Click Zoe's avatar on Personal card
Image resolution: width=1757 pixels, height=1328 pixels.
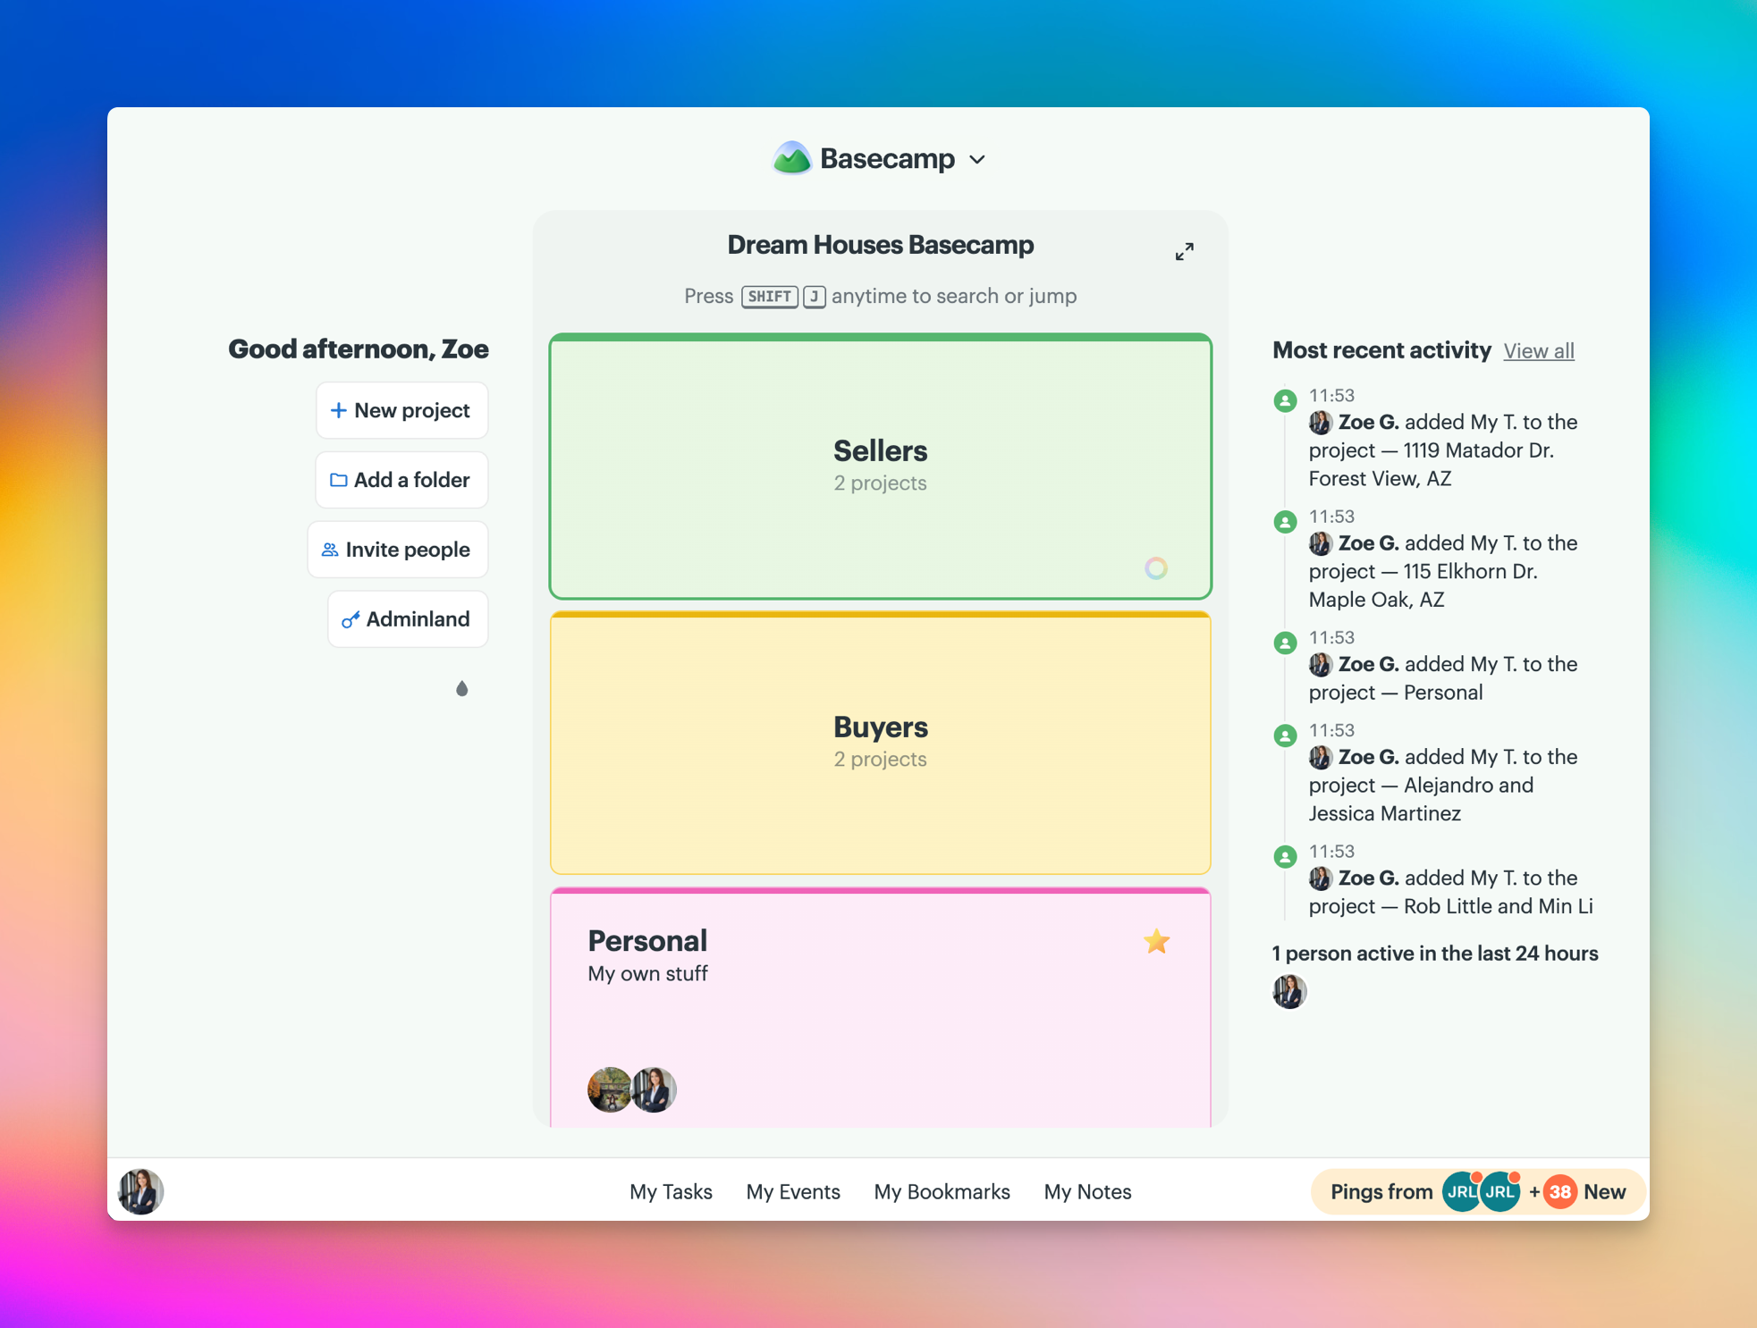655,1089
